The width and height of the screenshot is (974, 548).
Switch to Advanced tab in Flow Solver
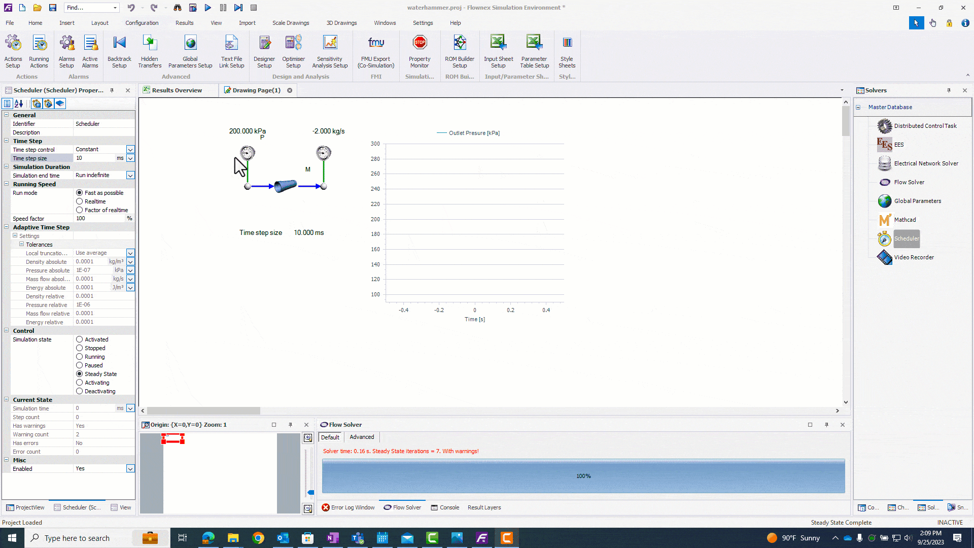(362, 437)
